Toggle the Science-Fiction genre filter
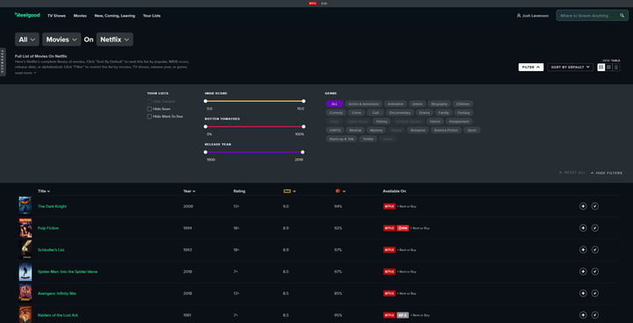The image size is (633, 323). (x=446, y=130)
